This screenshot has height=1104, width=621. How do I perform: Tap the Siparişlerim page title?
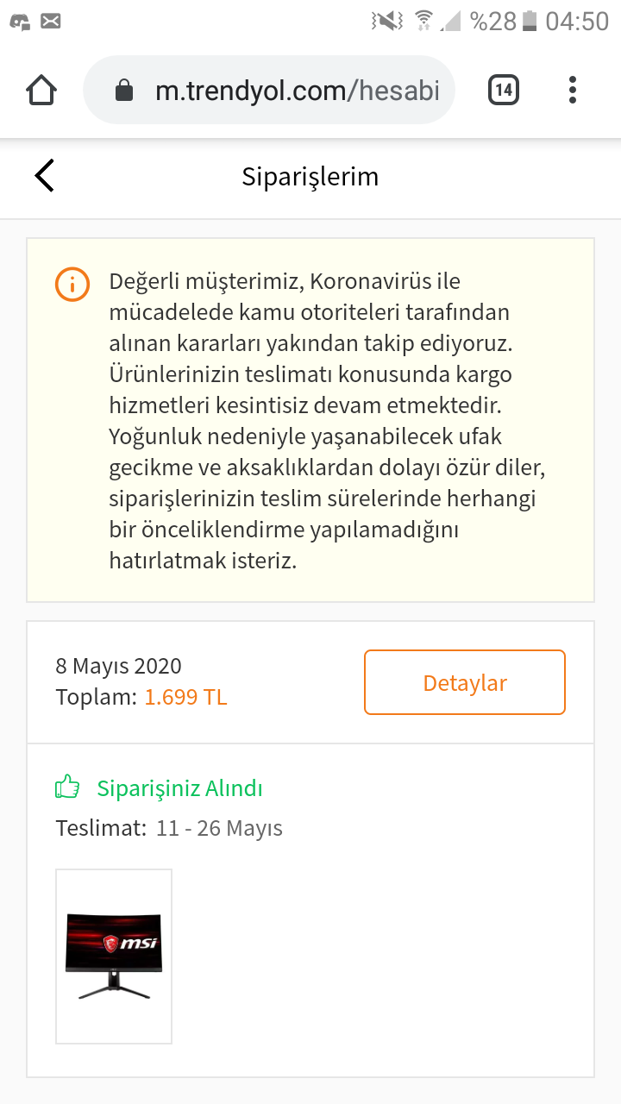tap(310, 177)
